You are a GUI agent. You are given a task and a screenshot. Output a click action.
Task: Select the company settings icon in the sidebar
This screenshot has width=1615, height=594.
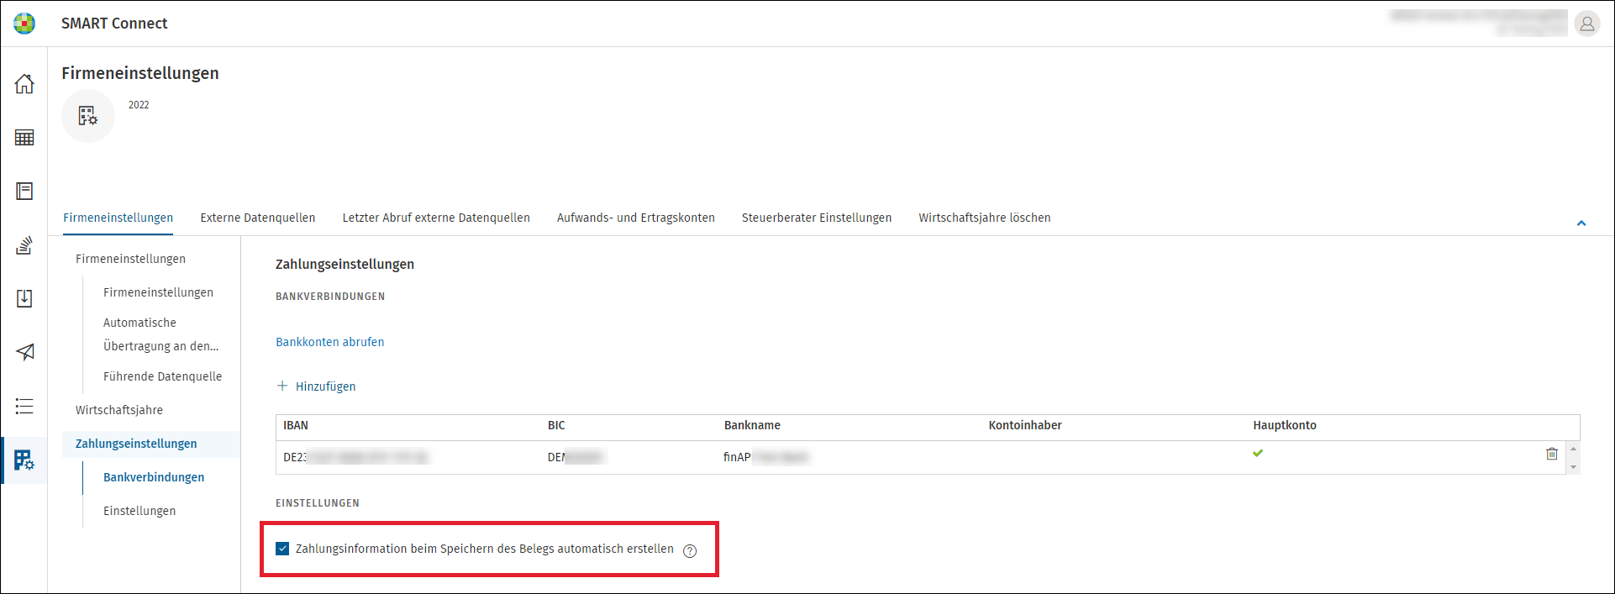point(24,460)
